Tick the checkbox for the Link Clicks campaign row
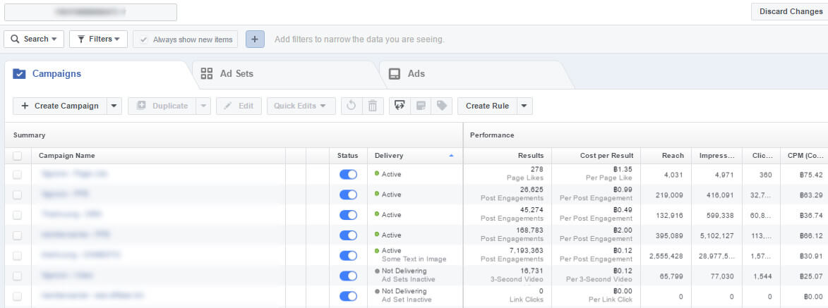828x308 pixels. click(x=18, y=296)
